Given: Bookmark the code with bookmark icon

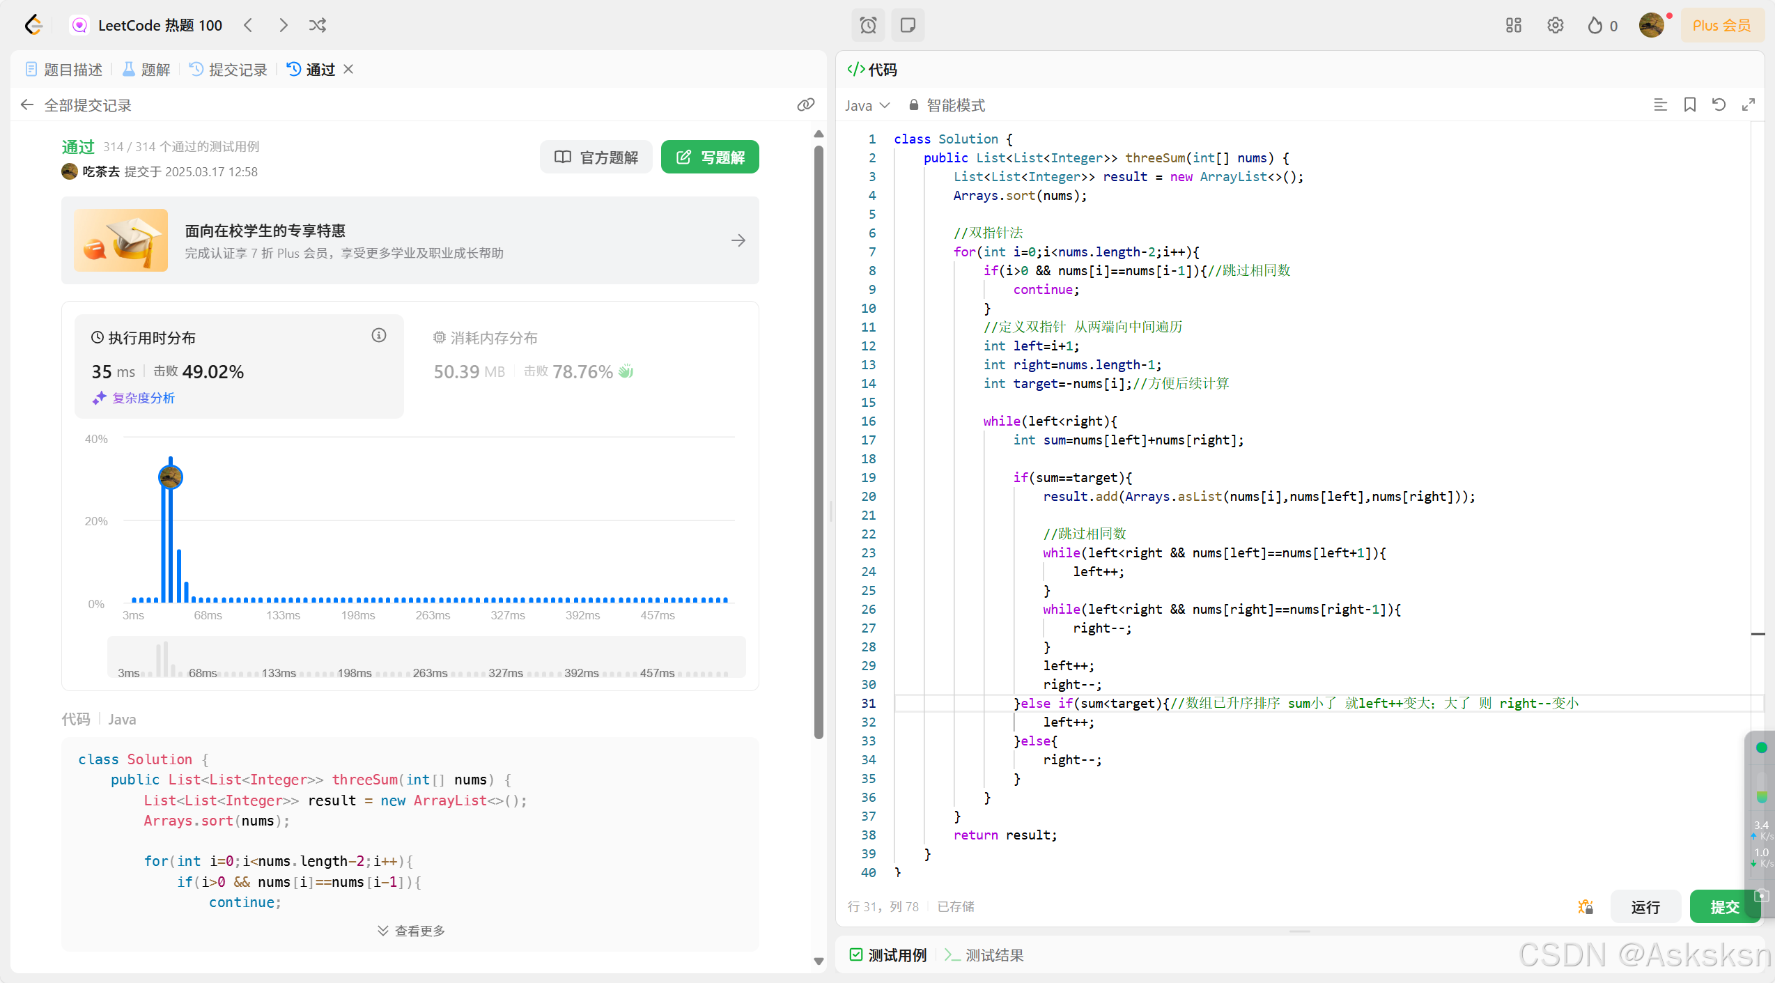Looking at the screenshot, I should click(1689, 105).
